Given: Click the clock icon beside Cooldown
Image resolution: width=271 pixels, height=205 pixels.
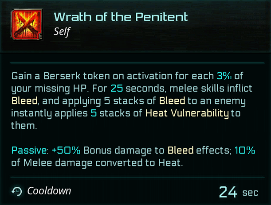Looking at the screenshot, I should point(16,191).
